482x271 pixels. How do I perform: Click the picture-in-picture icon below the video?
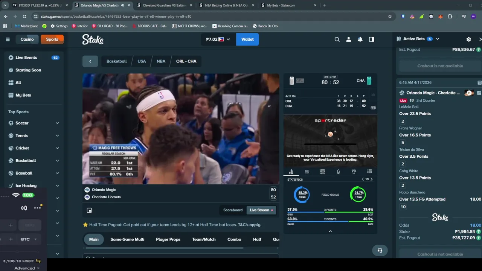[x=89, y=210]
